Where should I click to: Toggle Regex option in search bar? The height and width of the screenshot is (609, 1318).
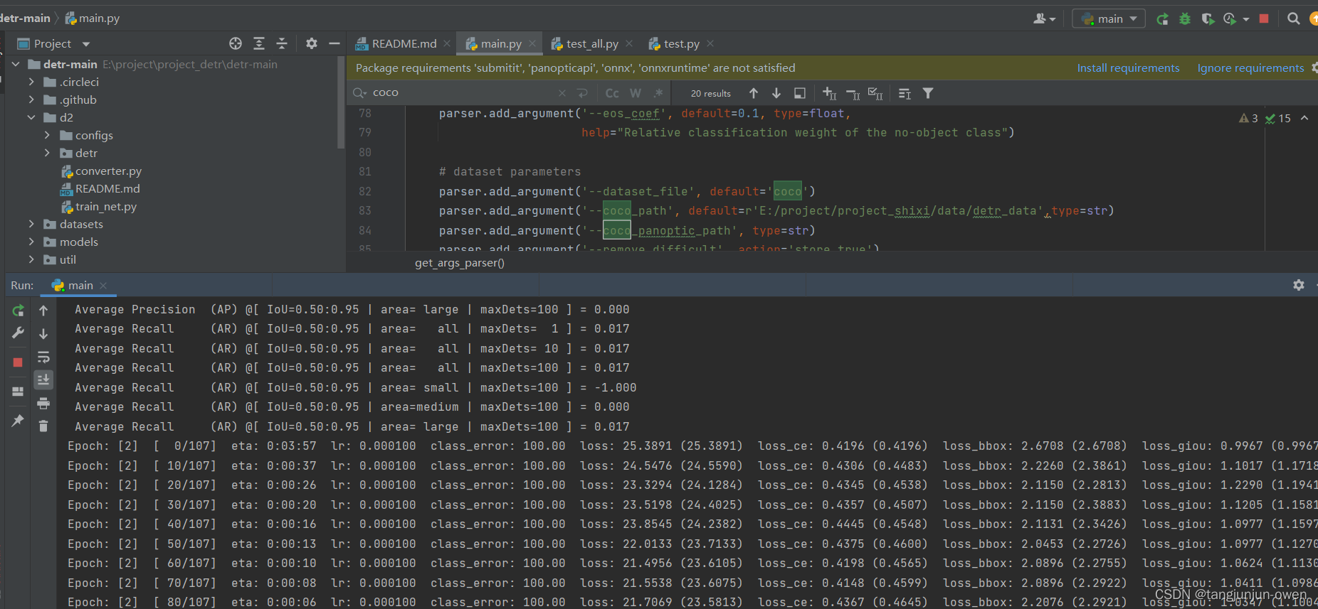tap(658, 93)
